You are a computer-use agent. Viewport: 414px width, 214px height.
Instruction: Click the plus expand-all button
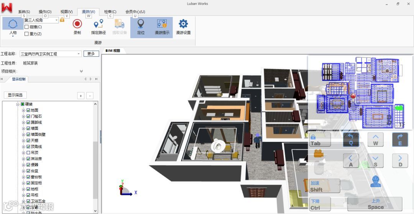coord(80,95)
